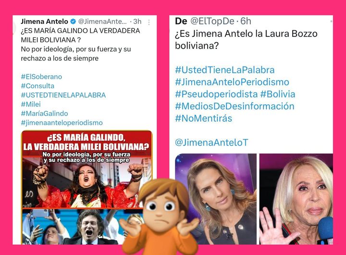The height and width of the screenshot is (255, 346).
Task: Open the #Milei hashtag
Action: point(31,104)
